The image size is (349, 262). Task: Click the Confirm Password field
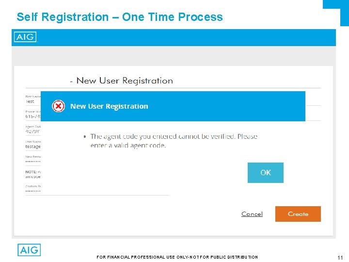coord(33,191)
